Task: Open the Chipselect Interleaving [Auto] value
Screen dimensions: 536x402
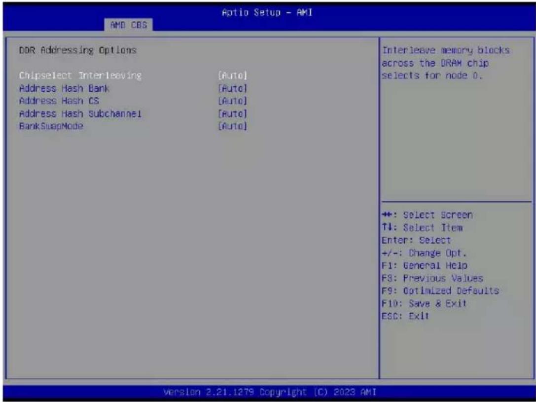Action: [x=232, y=75]
